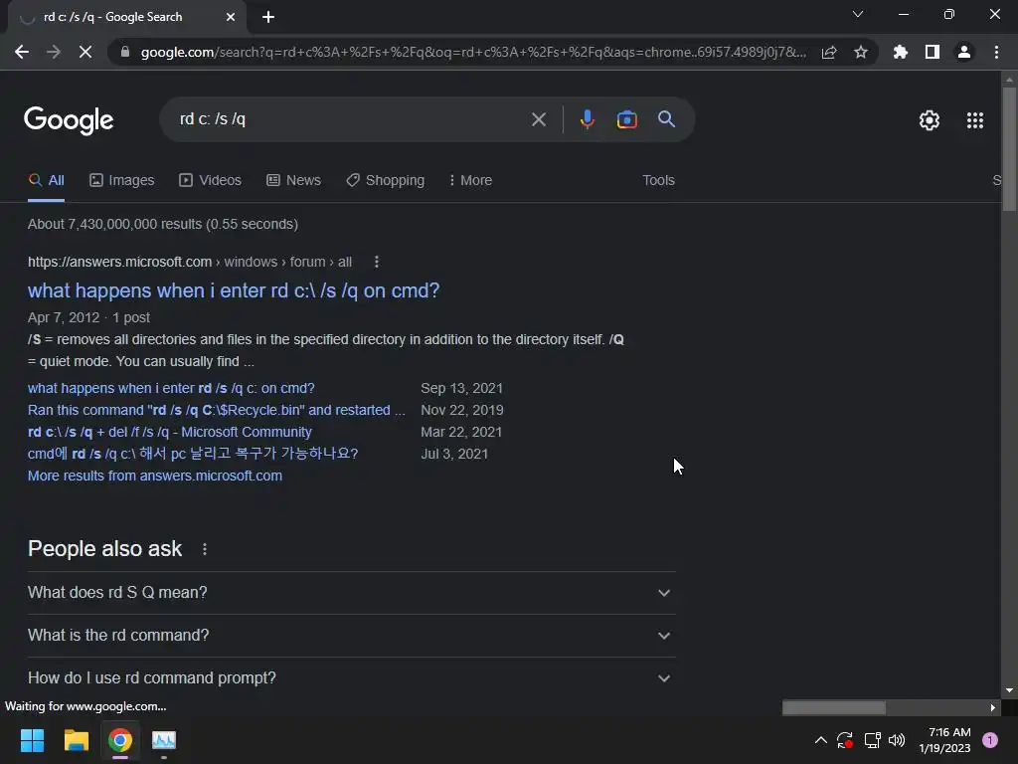Open the three-dot menu beside the answers.microsoft.com result

point(377,262)
